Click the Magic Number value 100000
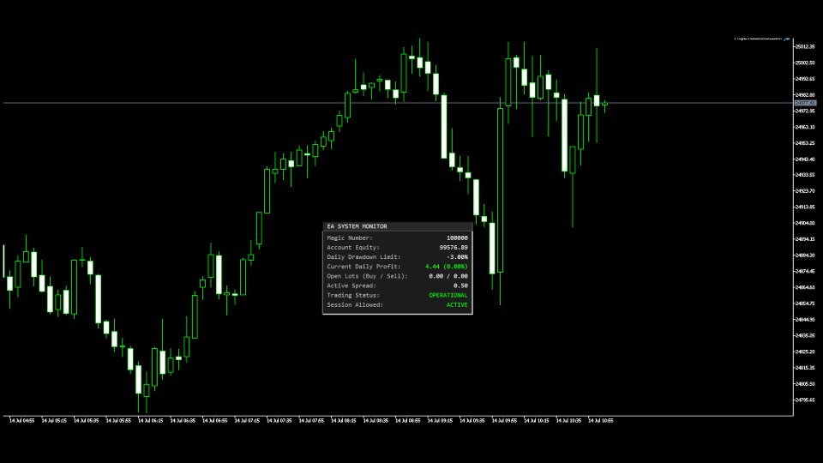823x463 pixels. (457, 238)
